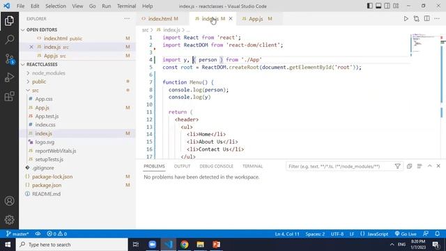Split the editor to the right
The image size is (446, 251).
[x=427, y=19]
